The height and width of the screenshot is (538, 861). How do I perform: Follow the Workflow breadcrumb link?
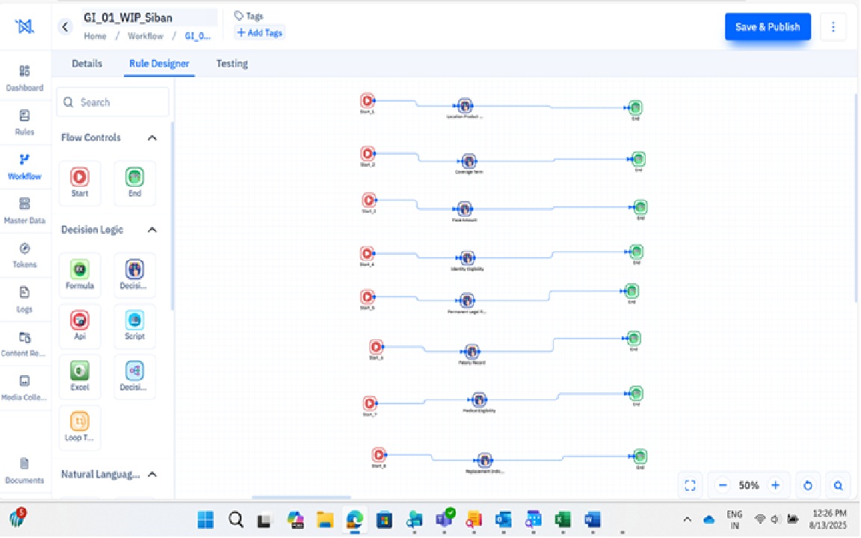point(146,36)
